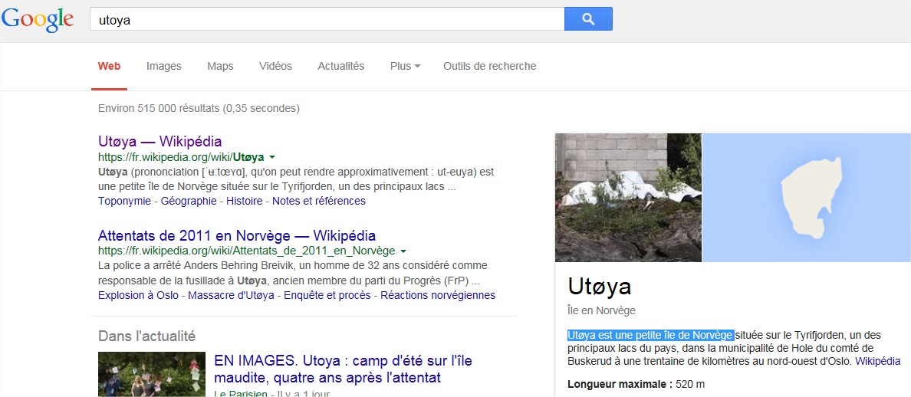Expand the Plus dropdown menu
Image resolution: width=911 pixels, height=397 pixels.
pyautogui.click(x=405, y=66)
